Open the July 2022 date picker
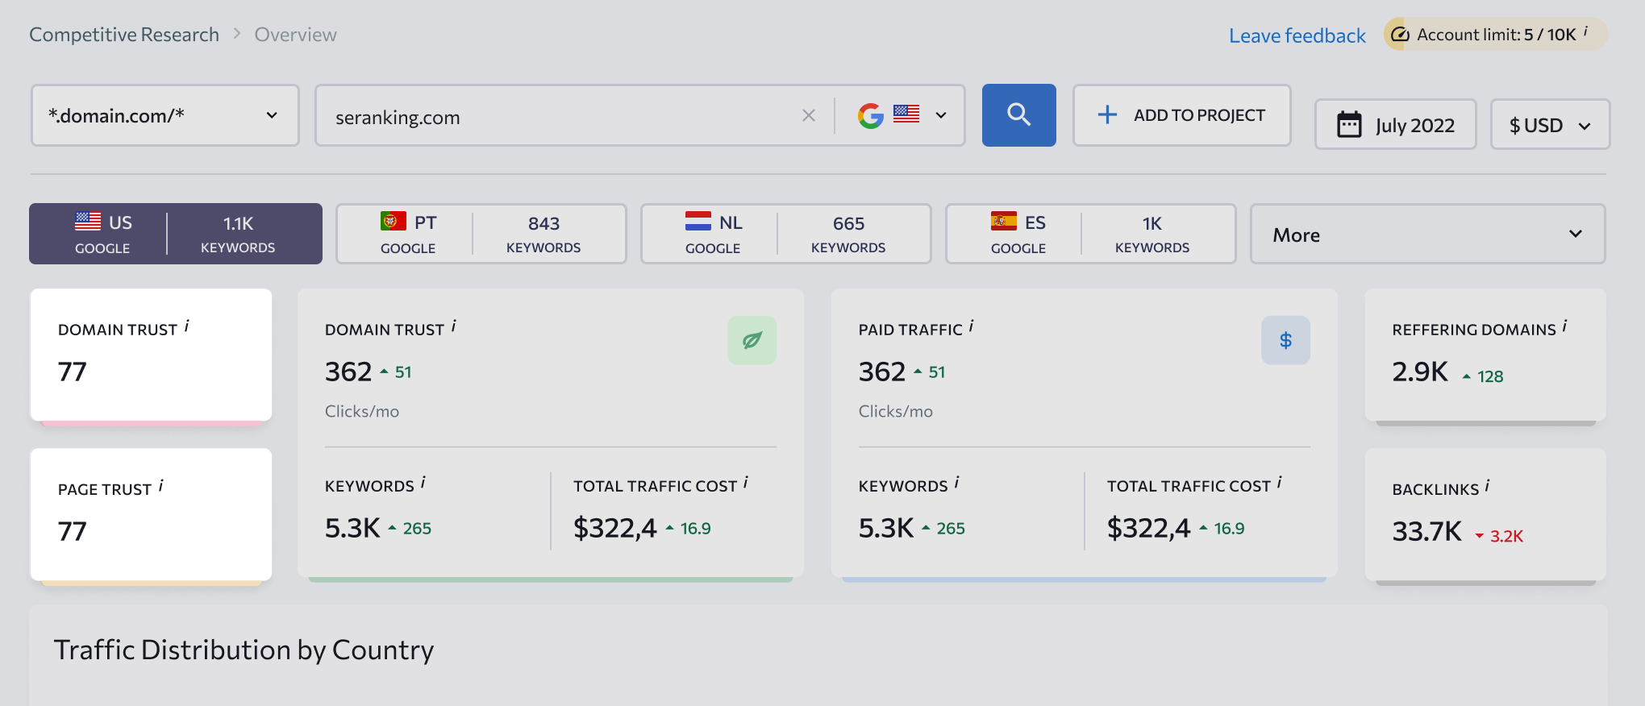 [1395, 125]
